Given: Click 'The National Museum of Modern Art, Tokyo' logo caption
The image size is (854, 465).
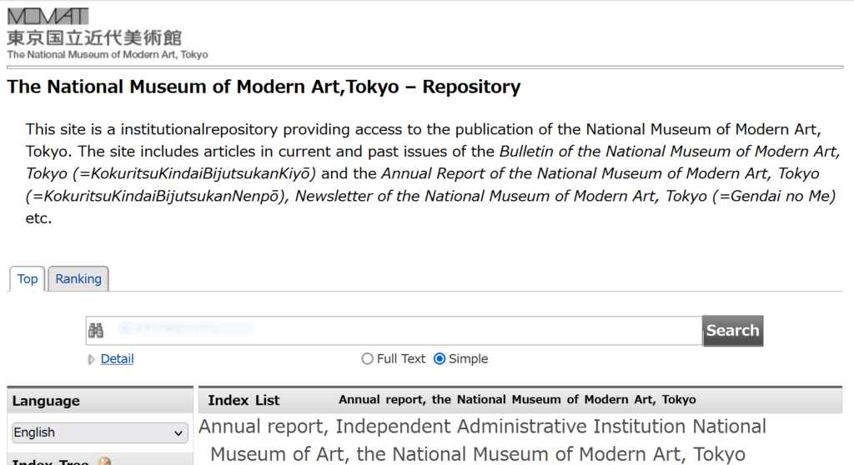Looking at the screenshot, I should pos(108,54).
